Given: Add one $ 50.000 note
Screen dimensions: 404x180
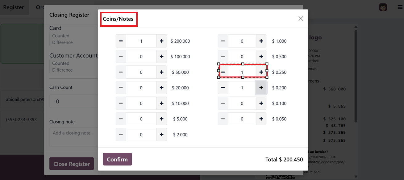Looking at the screenshot, I should (x=161, y=72).
